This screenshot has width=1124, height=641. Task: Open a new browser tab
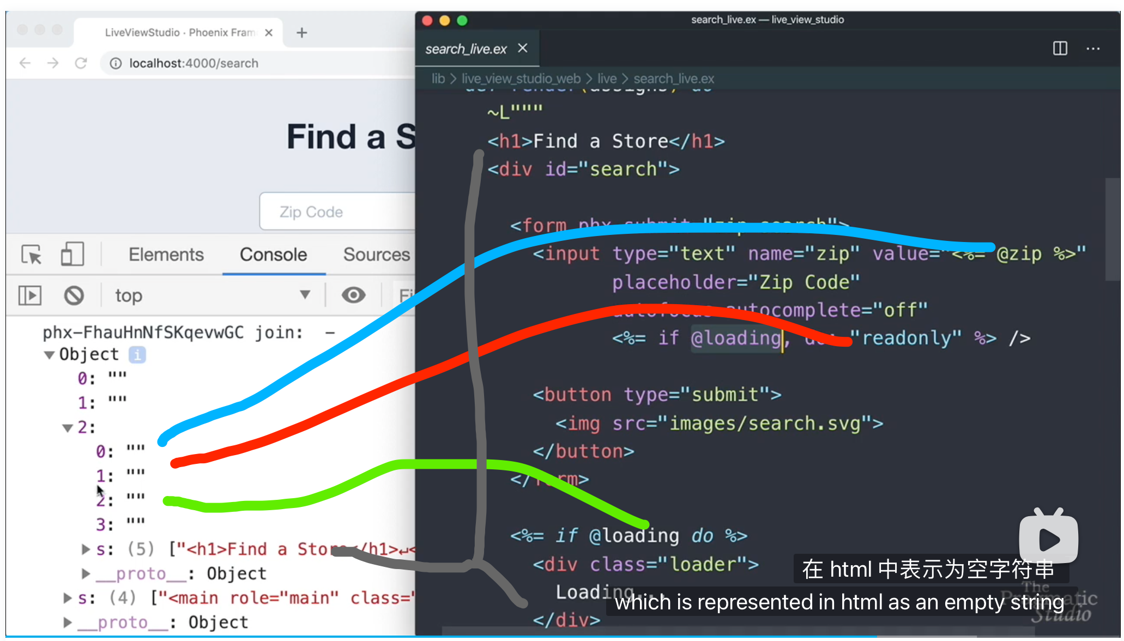(301, 33)
